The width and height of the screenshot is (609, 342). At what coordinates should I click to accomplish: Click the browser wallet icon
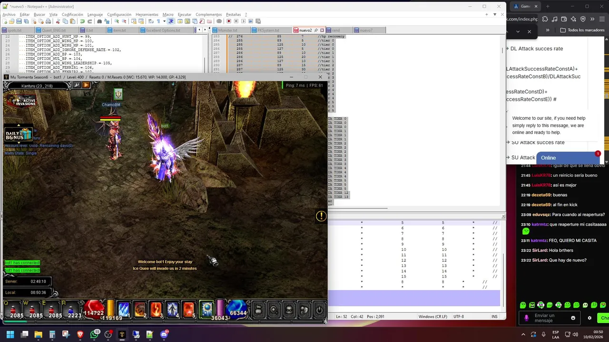click(564, 19)
